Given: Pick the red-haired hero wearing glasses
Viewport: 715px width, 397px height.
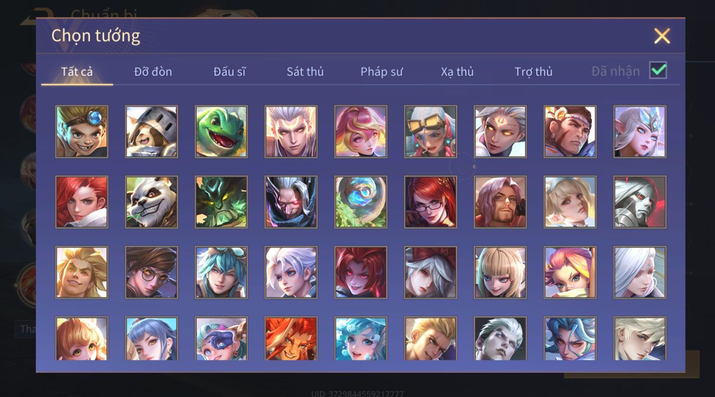Looking at the screenshot, I should 431,202.
